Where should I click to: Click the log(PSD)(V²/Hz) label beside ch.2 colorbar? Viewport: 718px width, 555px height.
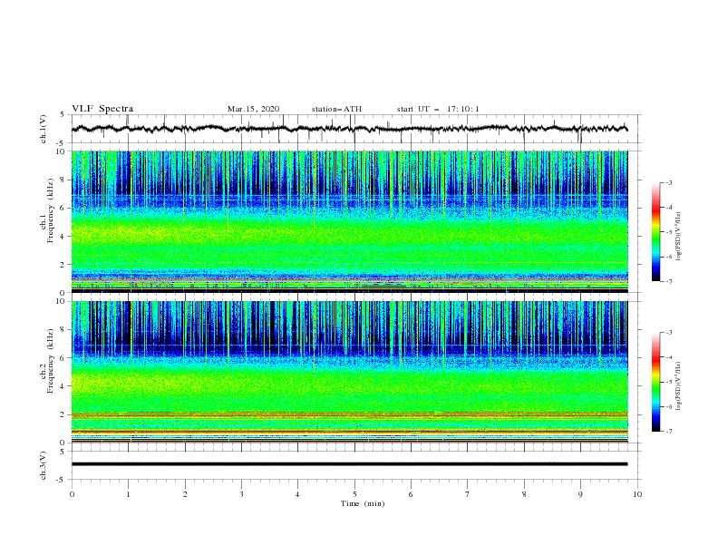click(x=679, y=386)
